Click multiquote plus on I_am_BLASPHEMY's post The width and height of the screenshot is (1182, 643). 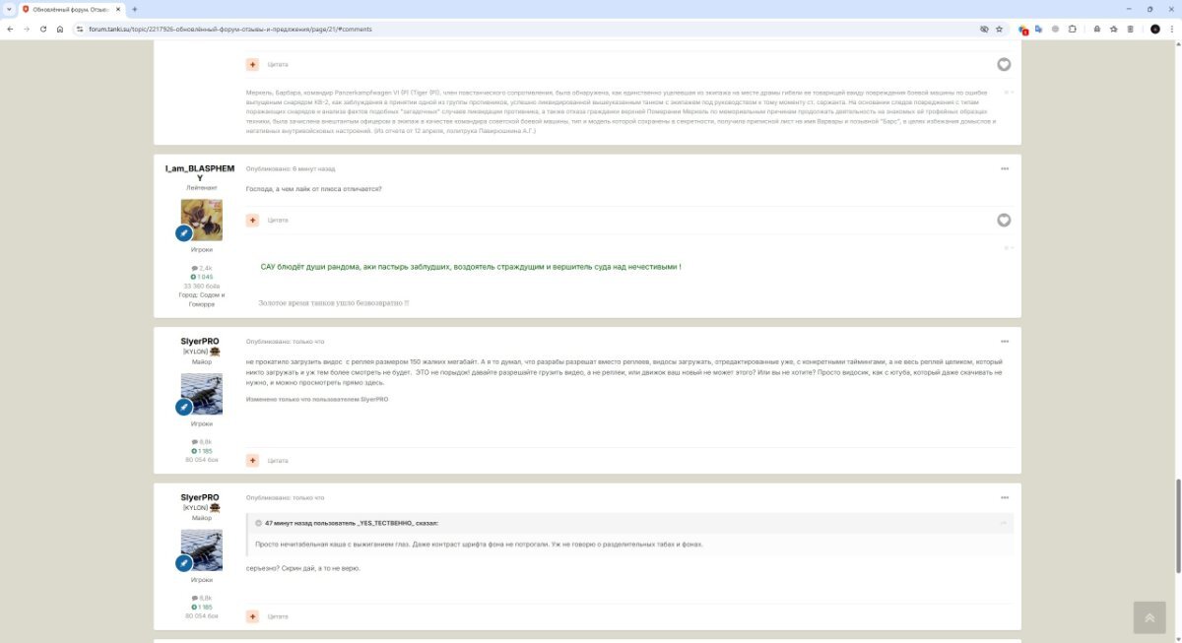[252, 220]
